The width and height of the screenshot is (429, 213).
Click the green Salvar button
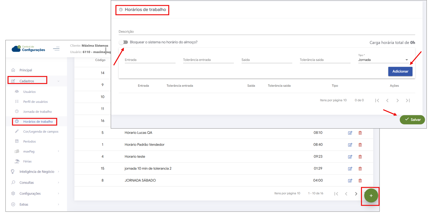(412, 120)
